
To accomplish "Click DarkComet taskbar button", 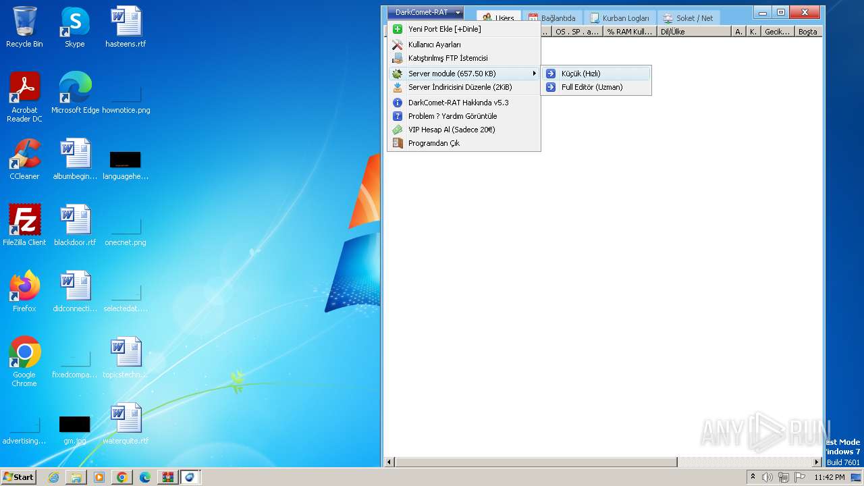I will [190, 477].
